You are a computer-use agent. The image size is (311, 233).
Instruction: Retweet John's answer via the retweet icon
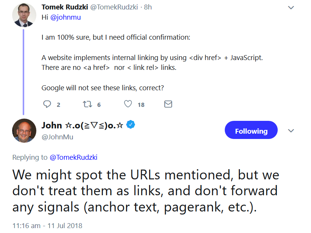[87, 104]
